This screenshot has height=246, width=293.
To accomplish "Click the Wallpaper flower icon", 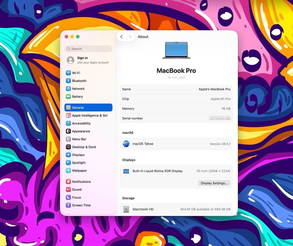I will click(68, 170).
